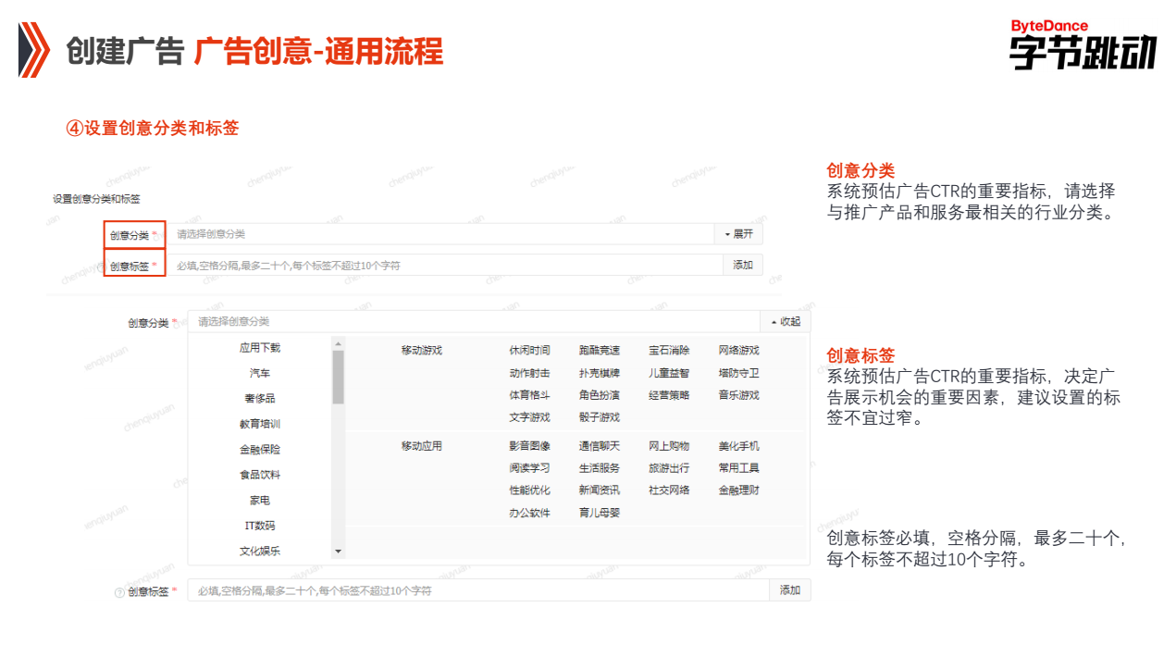Choose the 骰子游戏 game subcategory
1176x645 pixels.
tap(600, 417)
